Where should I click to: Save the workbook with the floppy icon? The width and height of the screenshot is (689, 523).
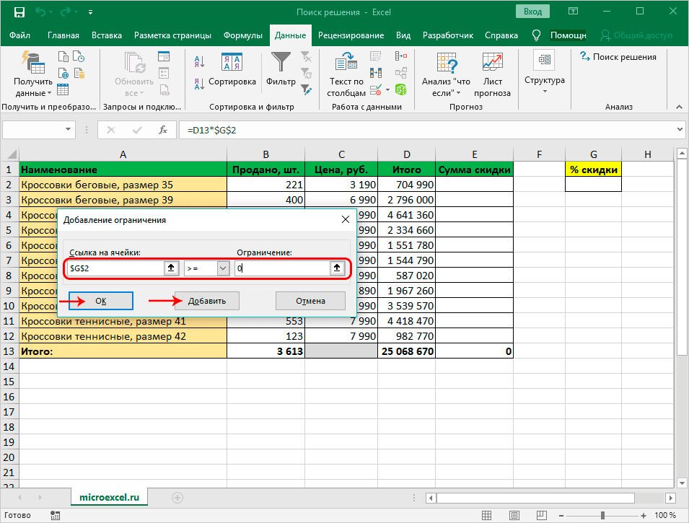click(x=19, y=12)
